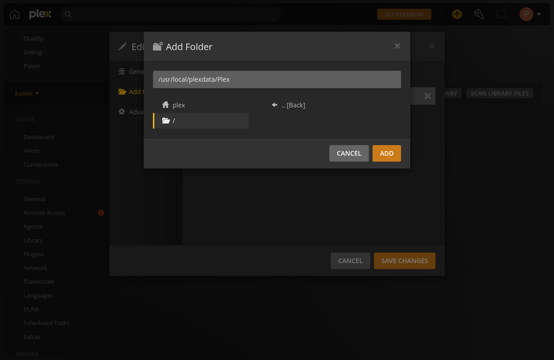Open Player in sidebar
Viewport: 554px width, 360px height.
tap(32, 66)
